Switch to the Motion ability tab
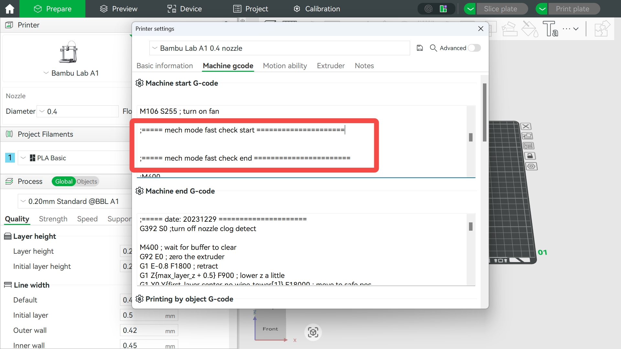 click(x=285, y=66)
